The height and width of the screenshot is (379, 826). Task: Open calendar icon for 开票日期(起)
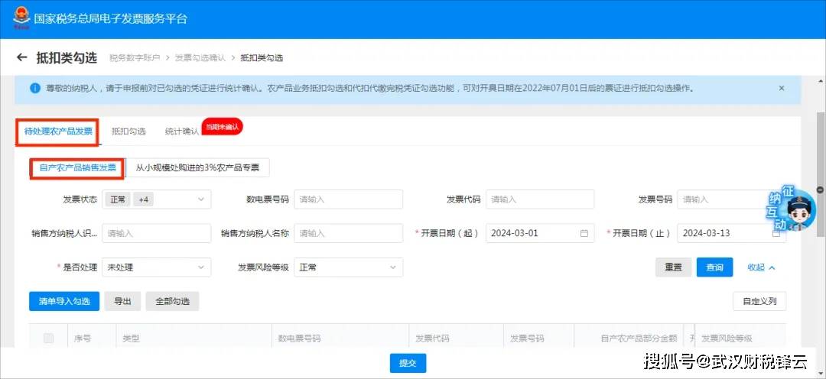(584, 233)
